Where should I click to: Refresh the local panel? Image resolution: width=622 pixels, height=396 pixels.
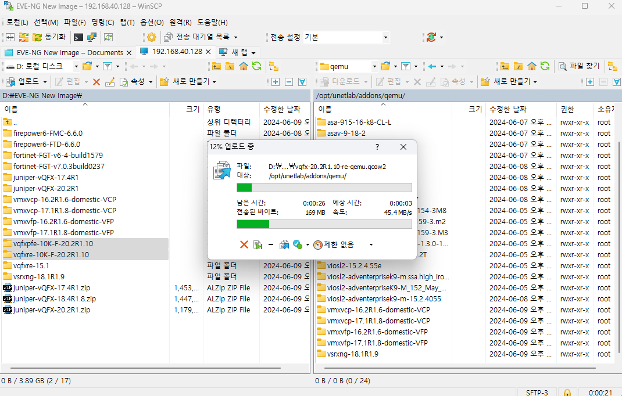[257, 66]
